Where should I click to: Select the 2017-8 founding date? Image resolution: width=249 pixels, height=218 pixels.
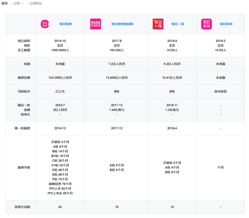(x=117, y=41)
